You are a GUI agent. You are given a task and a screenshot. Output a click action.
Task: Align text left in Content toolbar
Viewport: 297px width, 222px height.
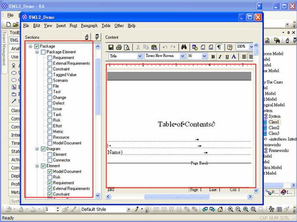pos(244,56)
